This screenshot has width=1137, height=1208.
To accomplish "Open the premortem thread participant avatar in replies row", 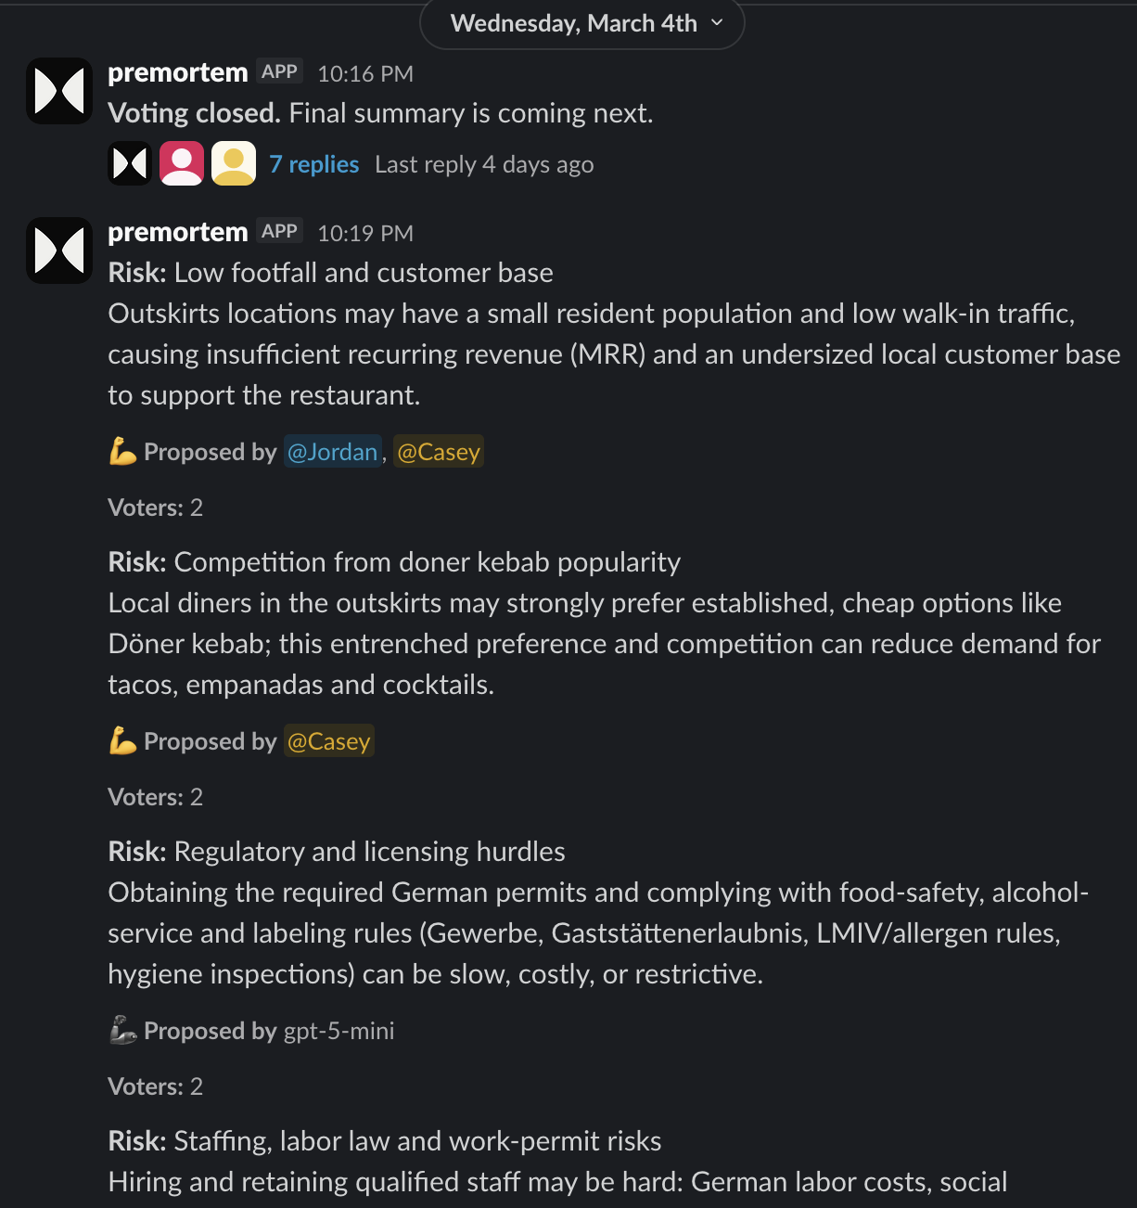I will point(129,162).
